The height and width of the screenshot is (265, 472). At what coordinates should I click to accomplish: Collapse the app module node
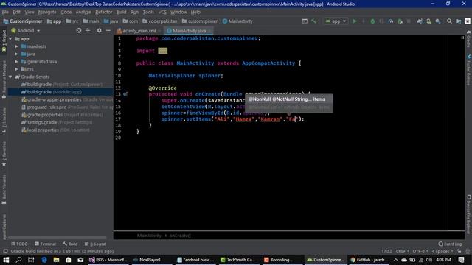coord(10,39)
